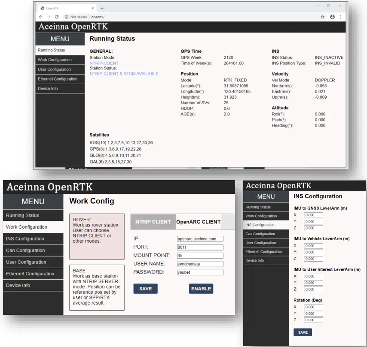Screen dimensions: 367x347
Task: Open Can Configuration from the menu
Action: (x=26, y=250)
